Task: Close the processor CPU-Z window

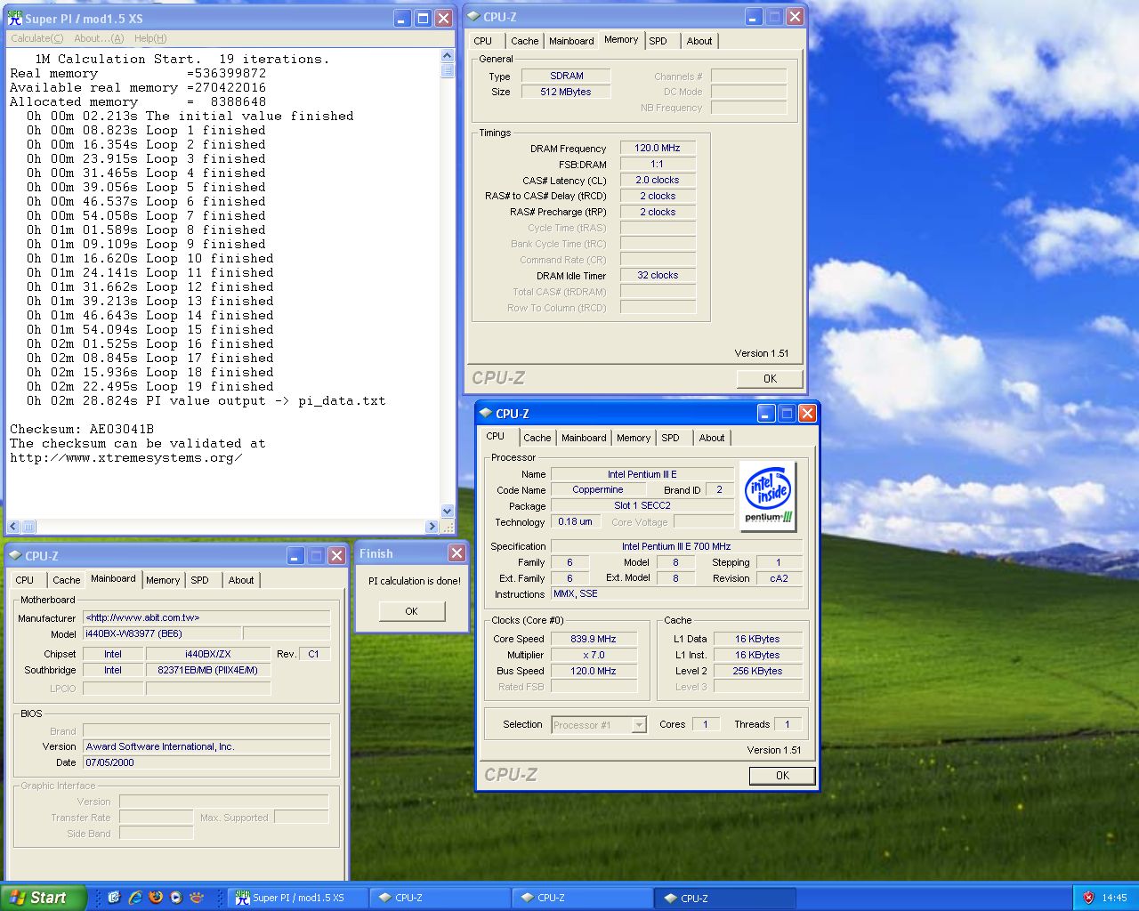Action: 807,413
